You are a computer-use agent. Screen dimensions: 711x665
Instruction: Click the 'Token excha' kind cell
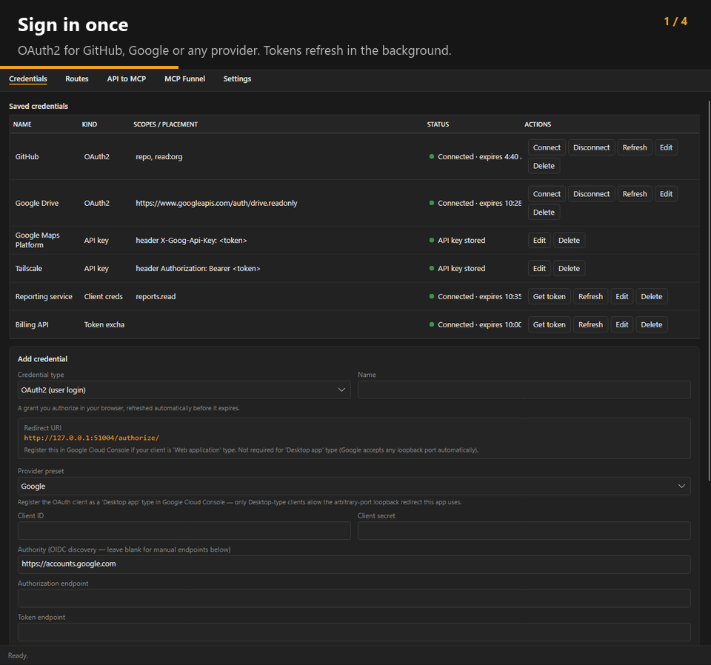104,324
